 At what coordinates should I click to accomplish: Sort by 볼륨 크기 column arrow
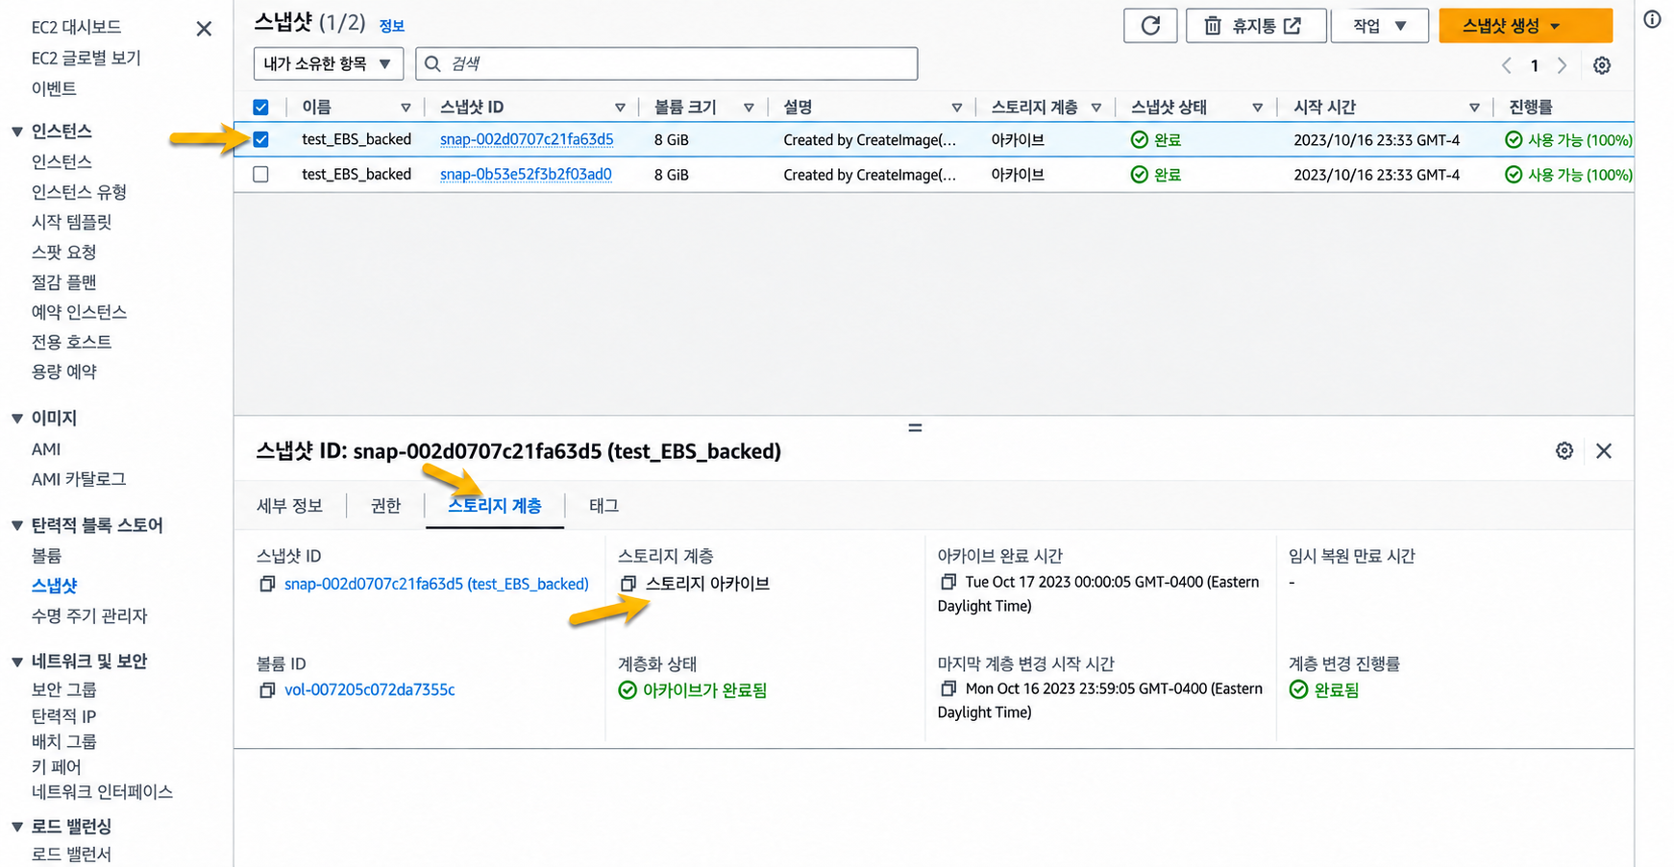[x=749, y=108]
